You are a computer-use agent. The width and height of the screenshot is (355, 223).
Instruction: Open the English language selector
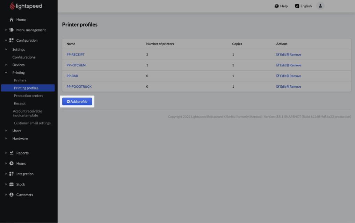pos(303,6)
